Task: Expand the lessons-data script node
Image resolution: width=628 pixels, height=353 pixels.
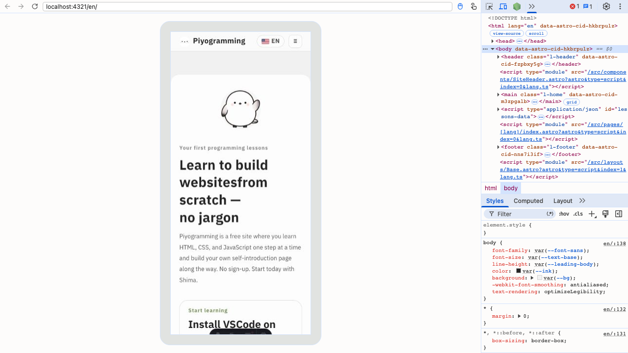Action: [498, 109]
